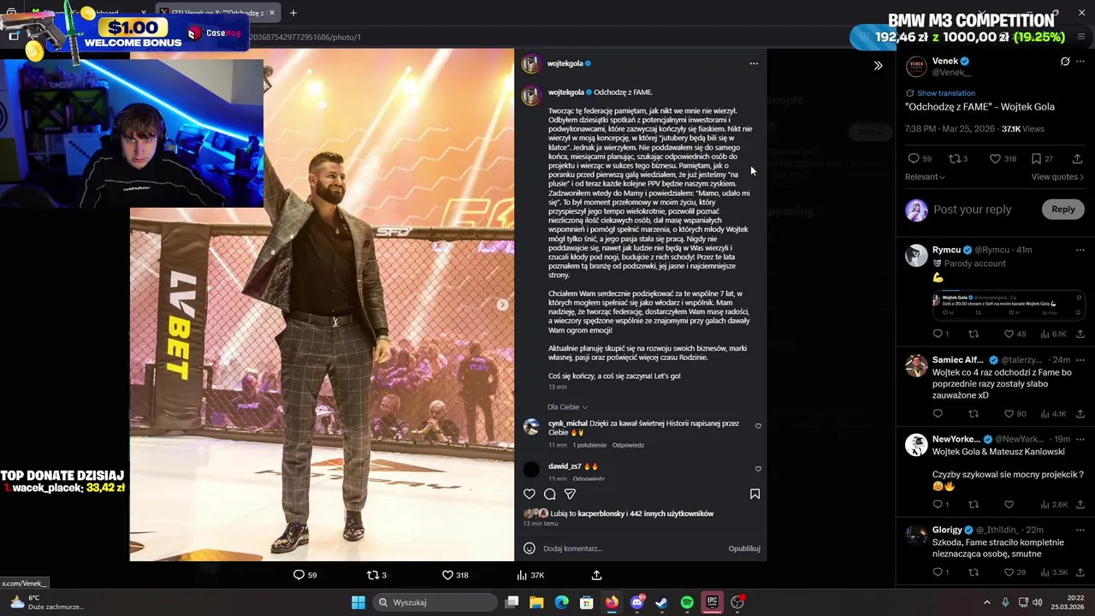Toggle microphone icon in system tray
Viewport: 1095px width, 616px height.
click(1005, 602)
